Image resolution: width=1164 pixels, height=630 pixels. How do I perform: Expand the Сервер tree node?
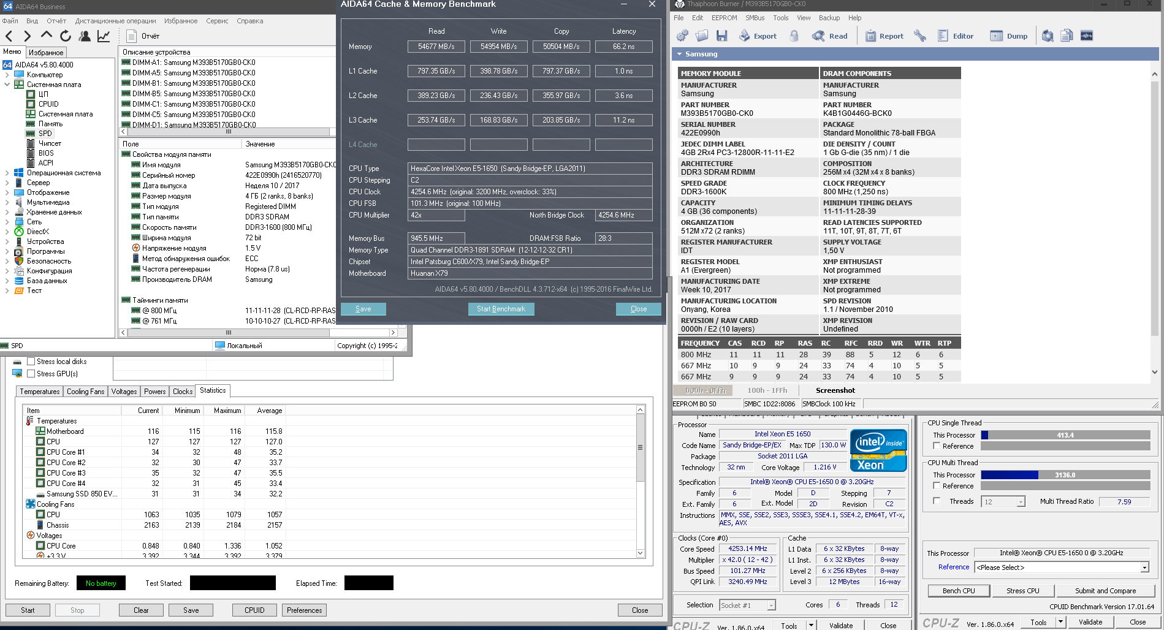(x=7, y=183)
